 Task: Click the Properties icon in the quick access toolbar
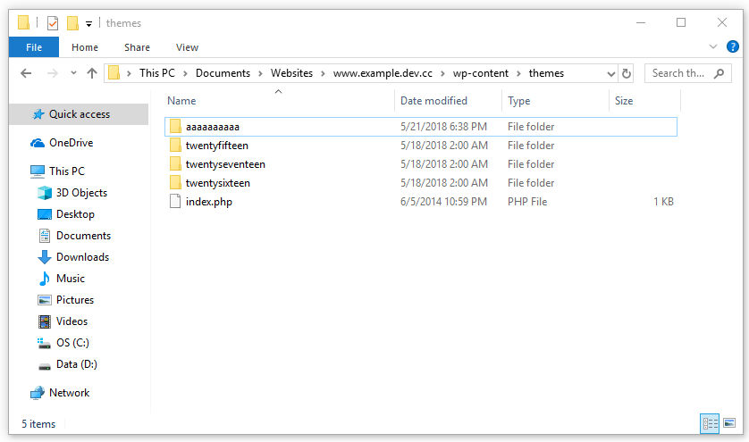click(x=53, y=23)
